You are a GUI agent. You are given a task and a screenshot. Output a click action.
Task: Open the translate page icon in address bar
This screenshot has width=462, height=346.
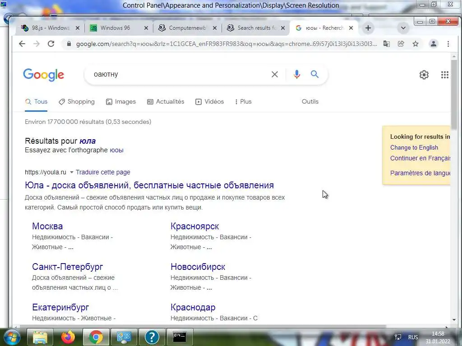point(387,44)
